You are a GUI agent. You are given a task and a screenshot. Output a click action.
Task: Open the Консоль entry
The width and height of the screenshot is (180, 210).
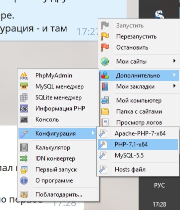(58, 119)
